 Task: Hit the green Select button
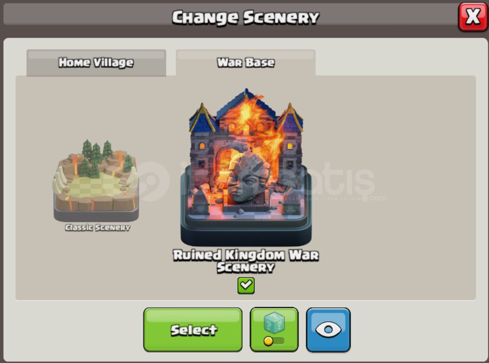pos(193,330)
